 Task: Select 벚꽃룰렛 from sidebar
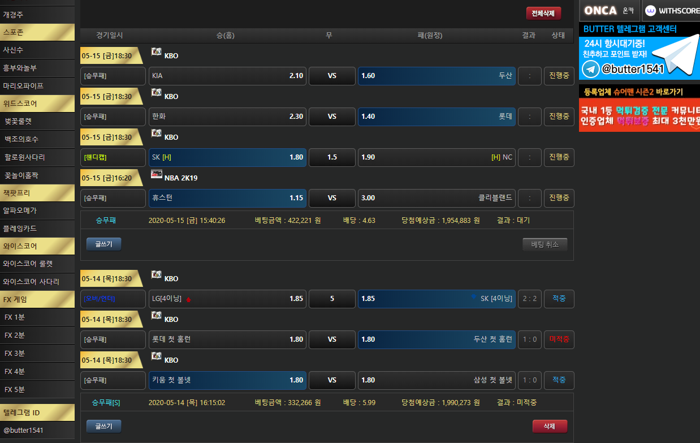point(37,121)
